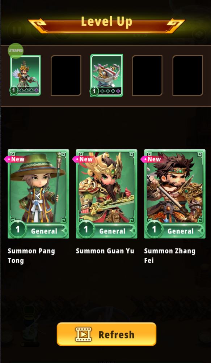Screen dimensions: 211x363
Task: Open the winged general card in slot one
Action: pyautogui.click(x=25, y=75)
